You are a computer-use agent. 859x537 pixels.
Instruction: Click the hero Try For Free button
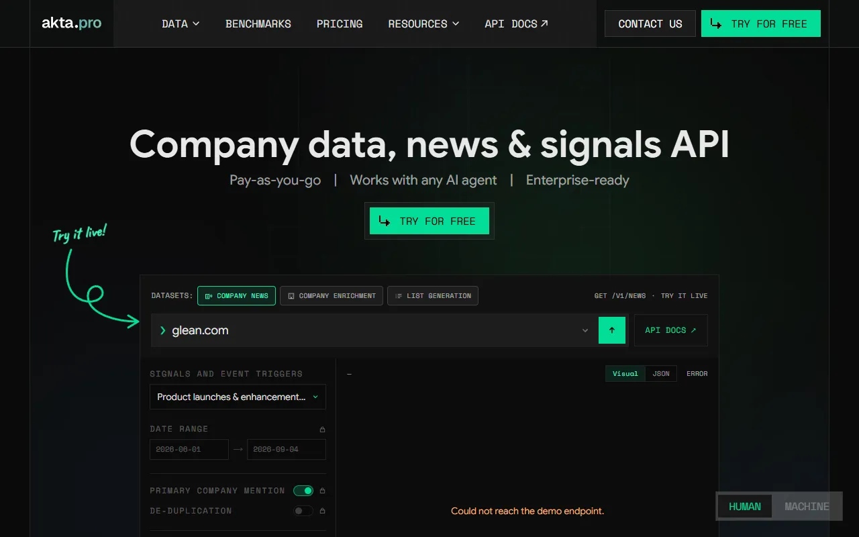pyautogui.click(x=429, y=221)
